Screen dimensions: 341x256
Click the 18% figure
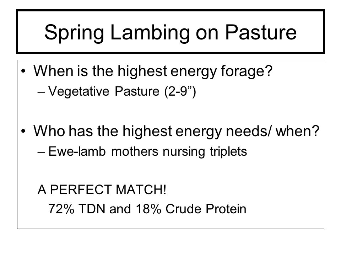tap(148, 209)
